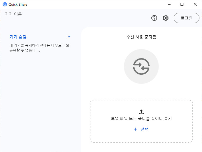The image size is (202, 152).
Task: Click the dropdown arrow next to 기기 숨김
Action: tap(69, 37)
